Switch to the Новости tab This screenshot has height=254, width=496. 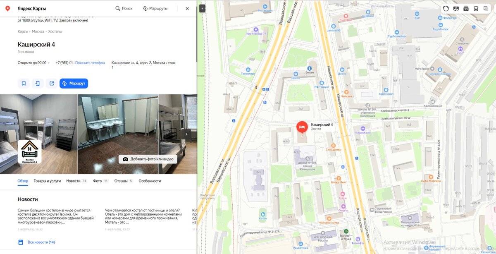pyautogui.click(x=76, y=181)
